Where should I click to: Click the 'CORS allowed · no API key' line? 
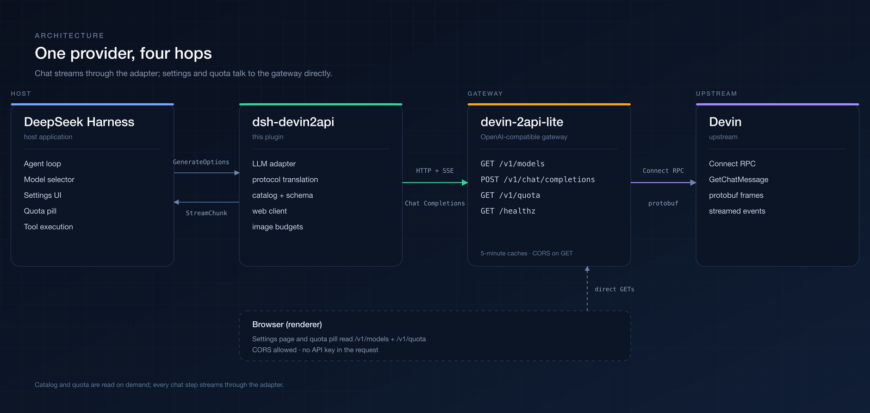[315, 350]
